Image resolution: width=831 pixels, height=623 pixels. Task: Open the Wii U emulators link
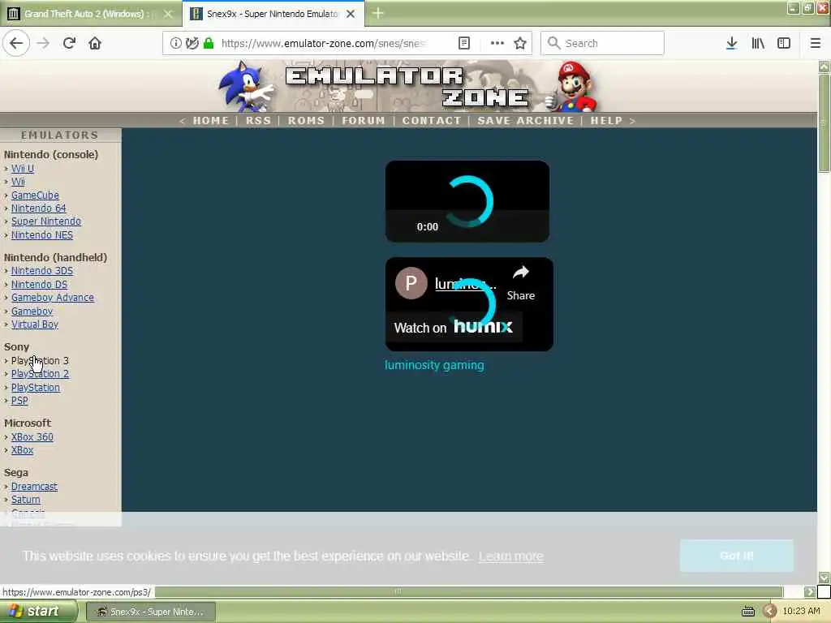pos(22,169)
